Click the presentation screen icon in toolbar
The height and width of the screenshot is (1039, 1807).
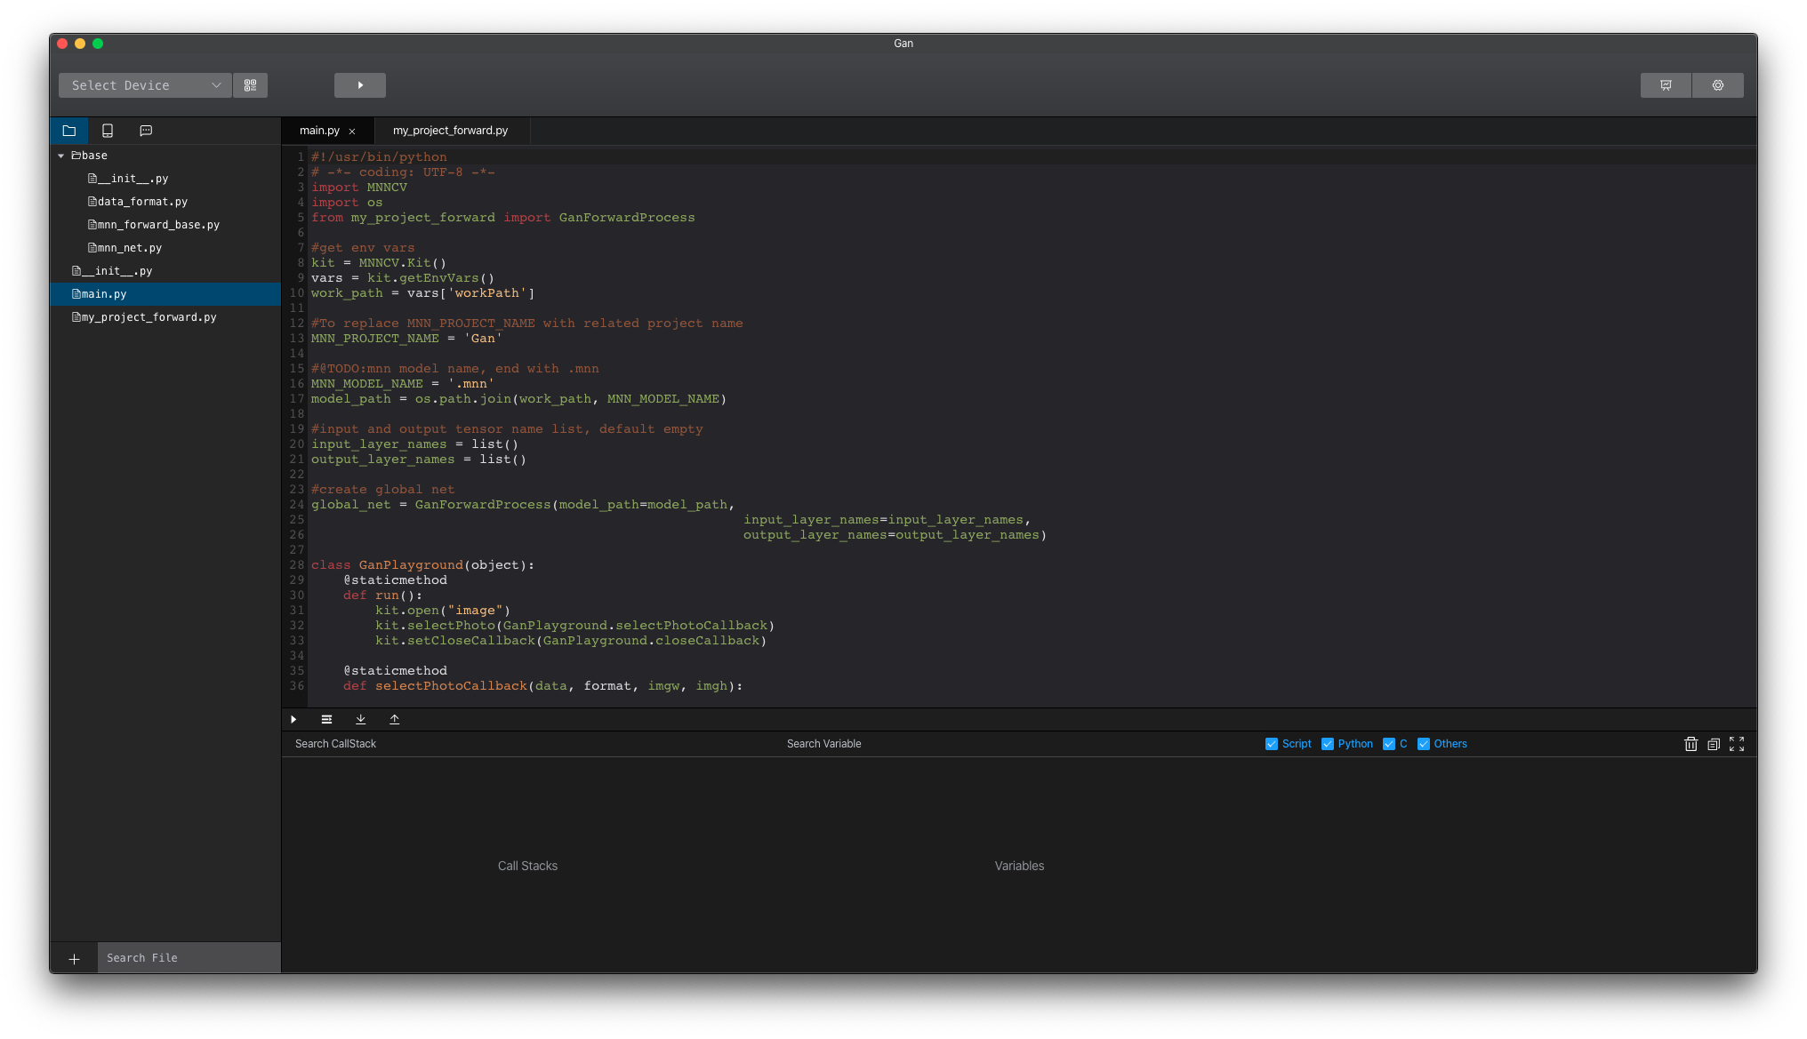tap(1666, 85)
